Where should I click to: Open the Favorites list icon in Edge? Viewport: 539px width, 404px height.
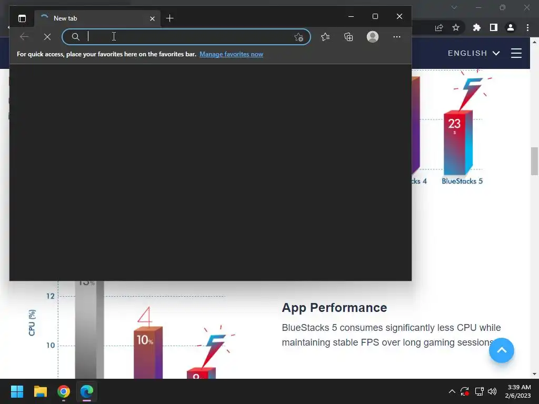pyautogui.click(x=325, y=37)
